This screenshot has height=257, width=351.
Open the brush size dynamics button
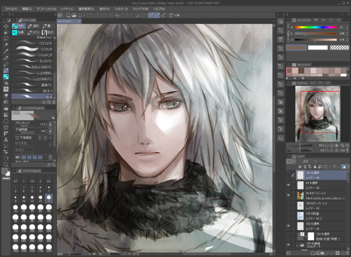(51, 124)
